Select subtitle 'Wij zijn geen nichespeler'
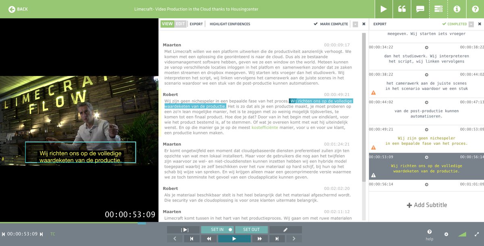This screenshot has height=246, width=484. [x=426, y=141]
